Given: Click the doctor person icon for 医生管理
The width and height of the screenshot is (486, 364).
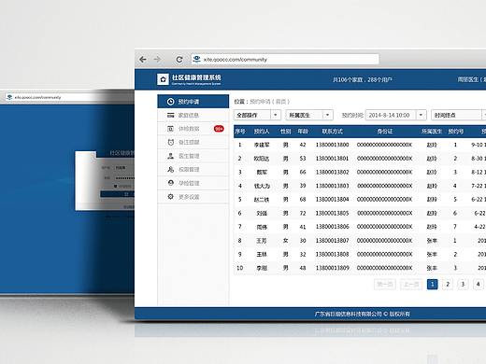Looking at the screenshot, I should pyautogui.click(x=170, y=156).
